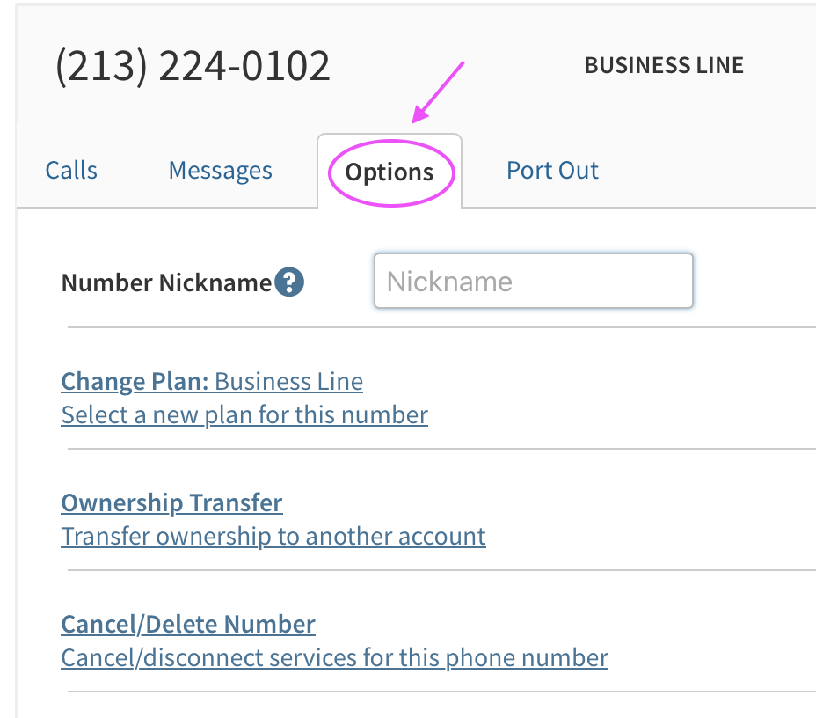Click the divider line below Cancel/disconnect link
This screenshot has height=718, width=816.
[440, 692]
